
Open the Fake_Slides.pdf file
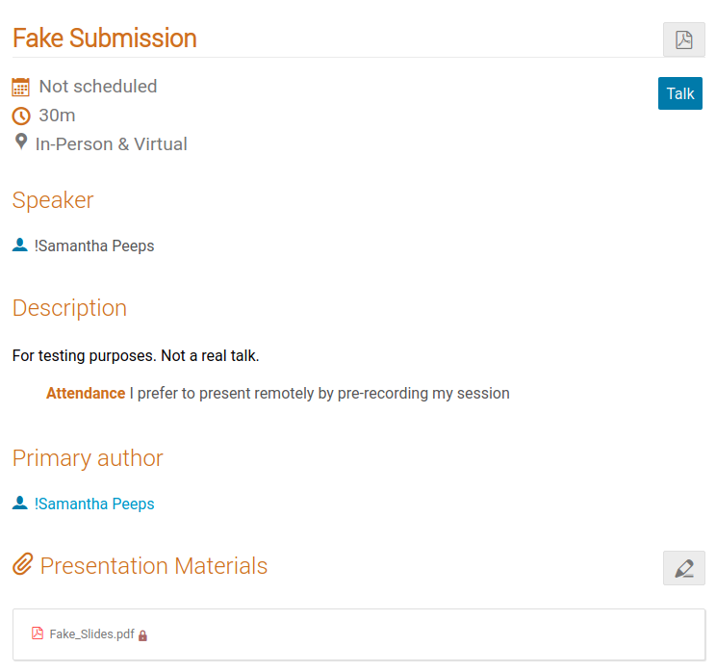pos(91,634)
